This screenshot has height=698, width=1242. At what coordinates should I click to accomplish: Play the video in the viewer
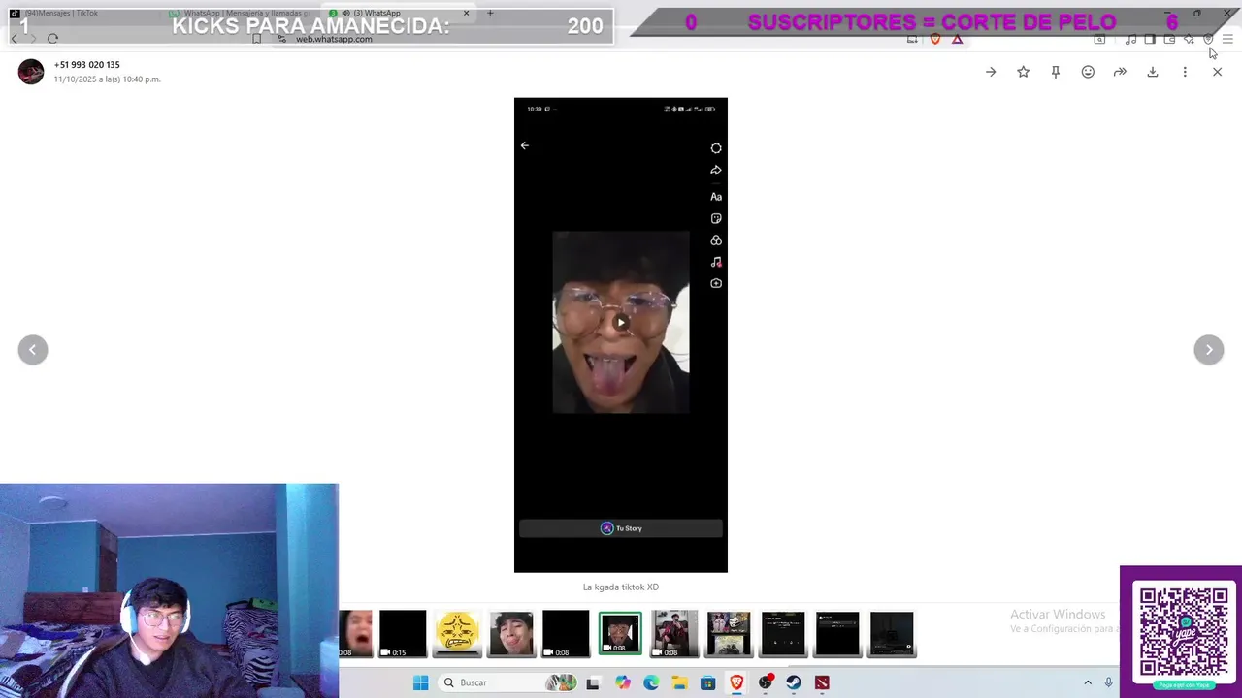tap(621, 322)
